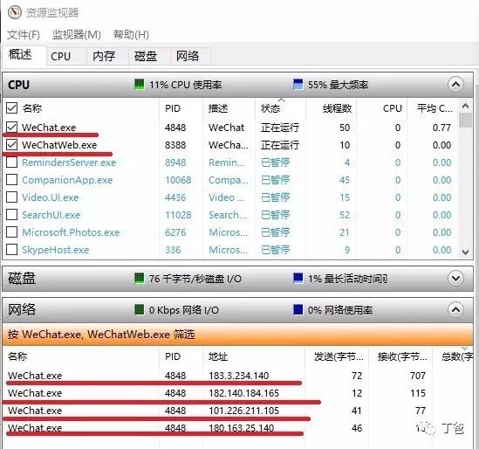
Task: Click PID 8388 in the CPU list
Action: tap(175, 145)
